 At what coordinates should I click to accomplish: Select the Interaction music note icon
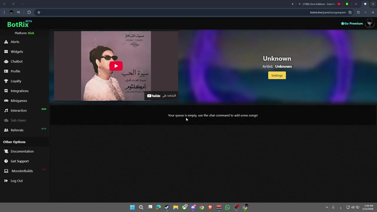point(6,110)
